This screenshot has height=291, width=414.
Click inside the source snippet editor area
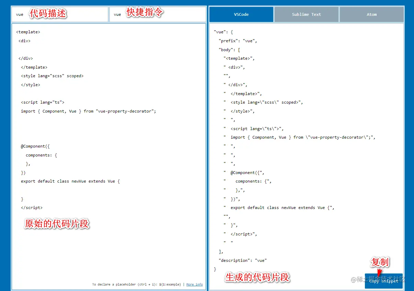pos(109,156)
